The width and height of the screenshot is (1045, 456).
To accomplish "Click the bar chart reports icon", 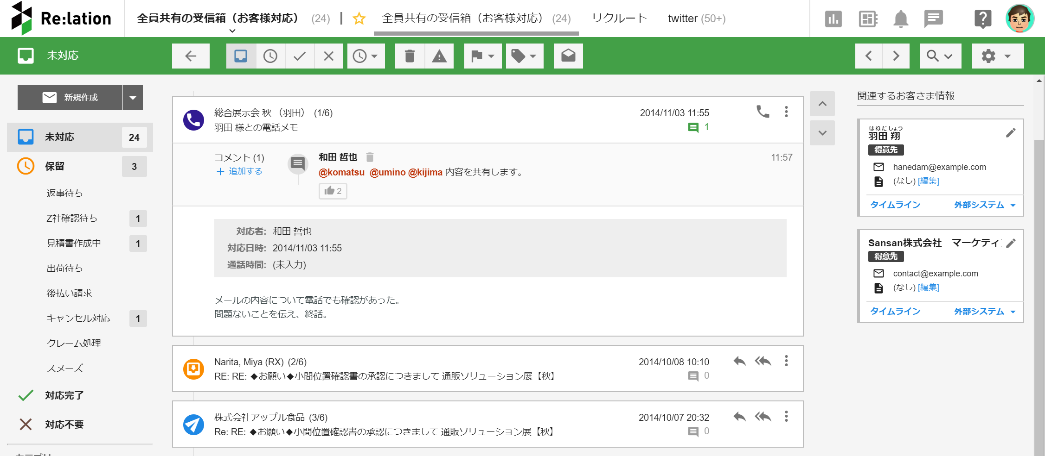I will [x=833, y=19].
